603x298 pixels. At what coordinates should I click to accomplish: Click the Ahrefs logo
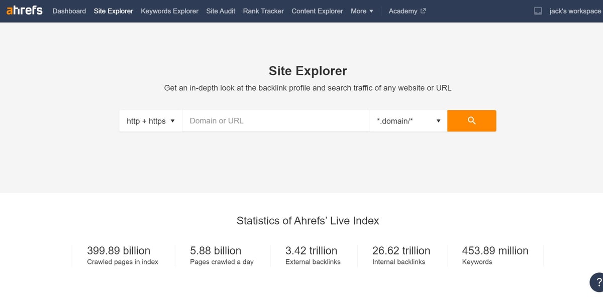[24, 11]
